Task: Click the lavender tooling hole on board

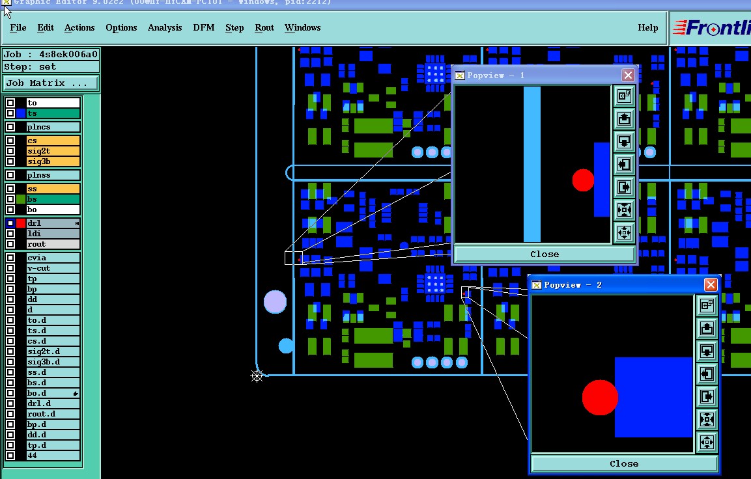Action: point(276,302)
